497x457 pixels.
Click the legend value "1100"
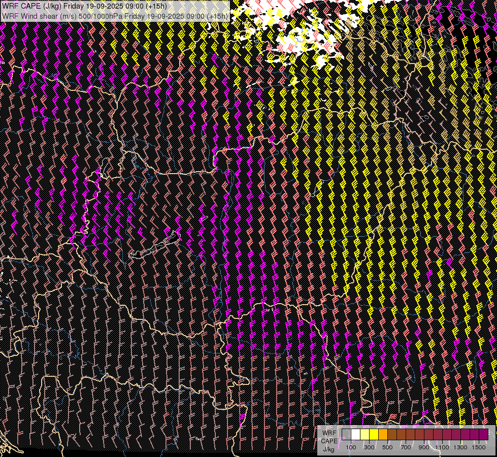point(442,447)
